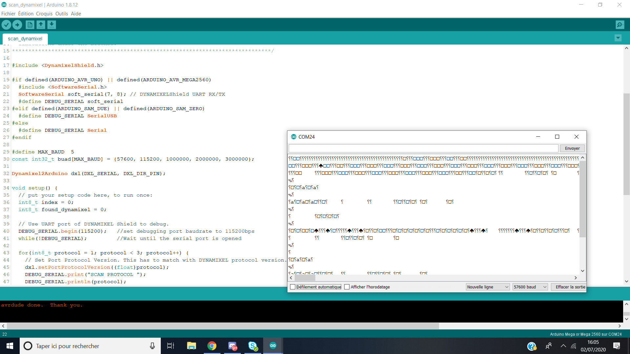Click code editor scroll down arrow
The height and width of the screenshot is (354, 630).
coord(626,281)
